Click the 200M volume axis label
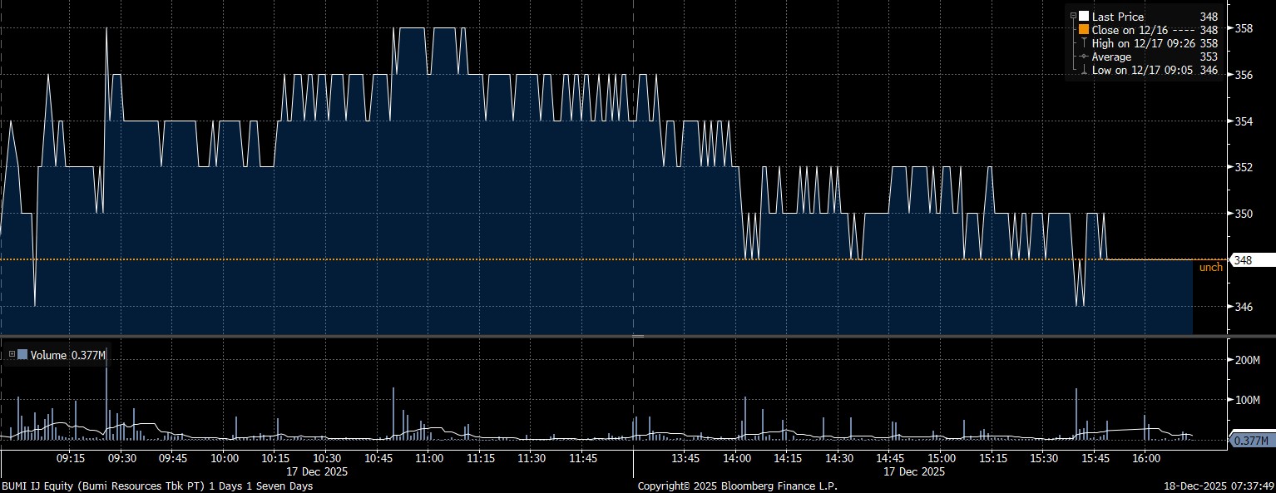Screen dimensions: 1276x493 pos(1249,360)
